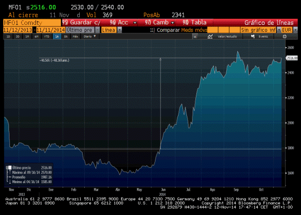
Task: Click the Línea chart type field
Action: pos(109,30)
